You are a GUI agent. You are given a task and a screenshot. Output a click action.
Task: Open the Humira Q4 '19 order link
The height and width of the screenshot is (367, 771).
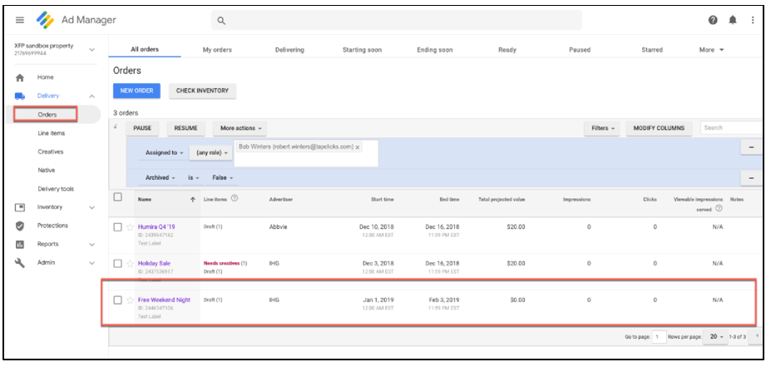pyautogui.click(x=156, y=227)
